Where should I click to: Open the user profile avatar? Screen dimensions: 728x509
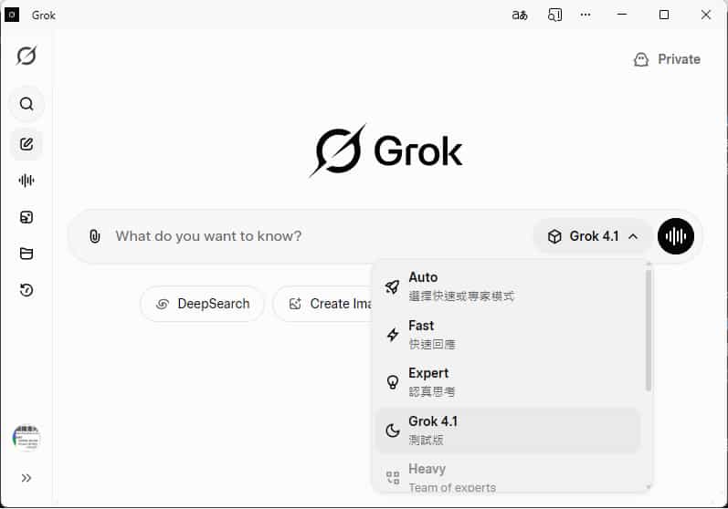tap(26, 437)
